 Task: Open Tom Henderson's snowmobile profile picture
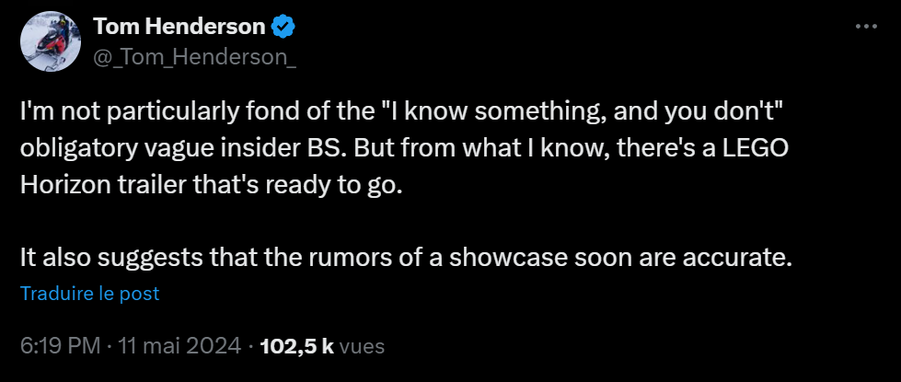tap(51, 42)
